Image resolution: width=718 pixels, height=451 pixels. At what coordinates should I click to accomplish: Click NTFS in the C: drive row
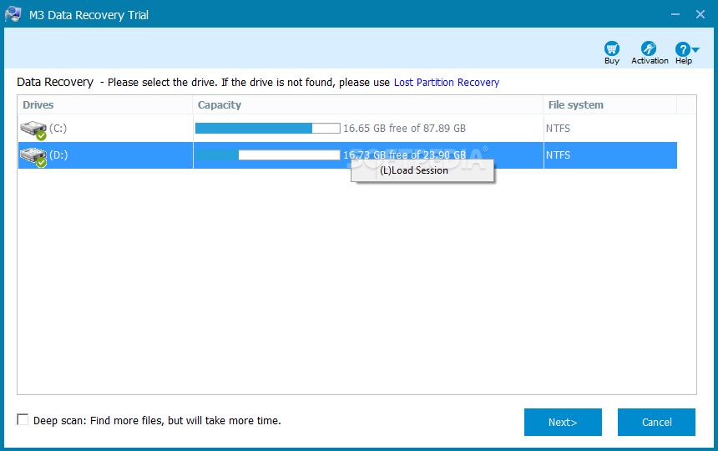558,129
